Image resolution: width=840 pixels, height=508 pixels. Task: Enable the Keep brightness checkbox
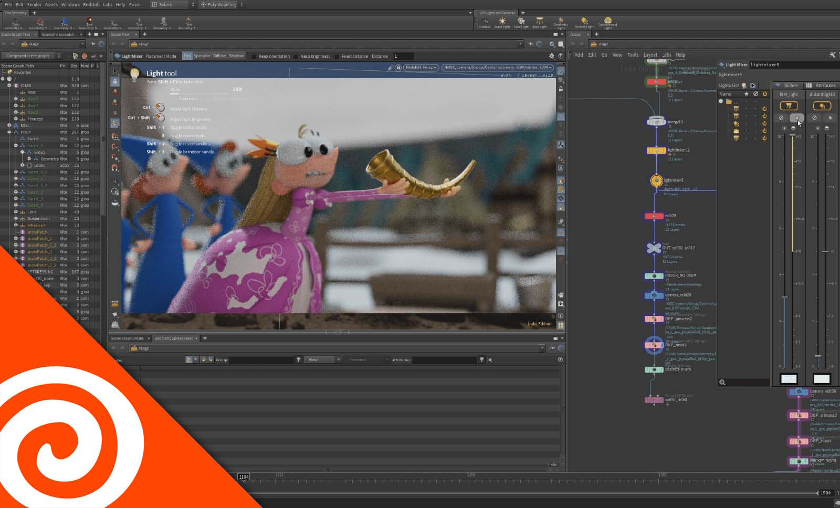[296, 56]
